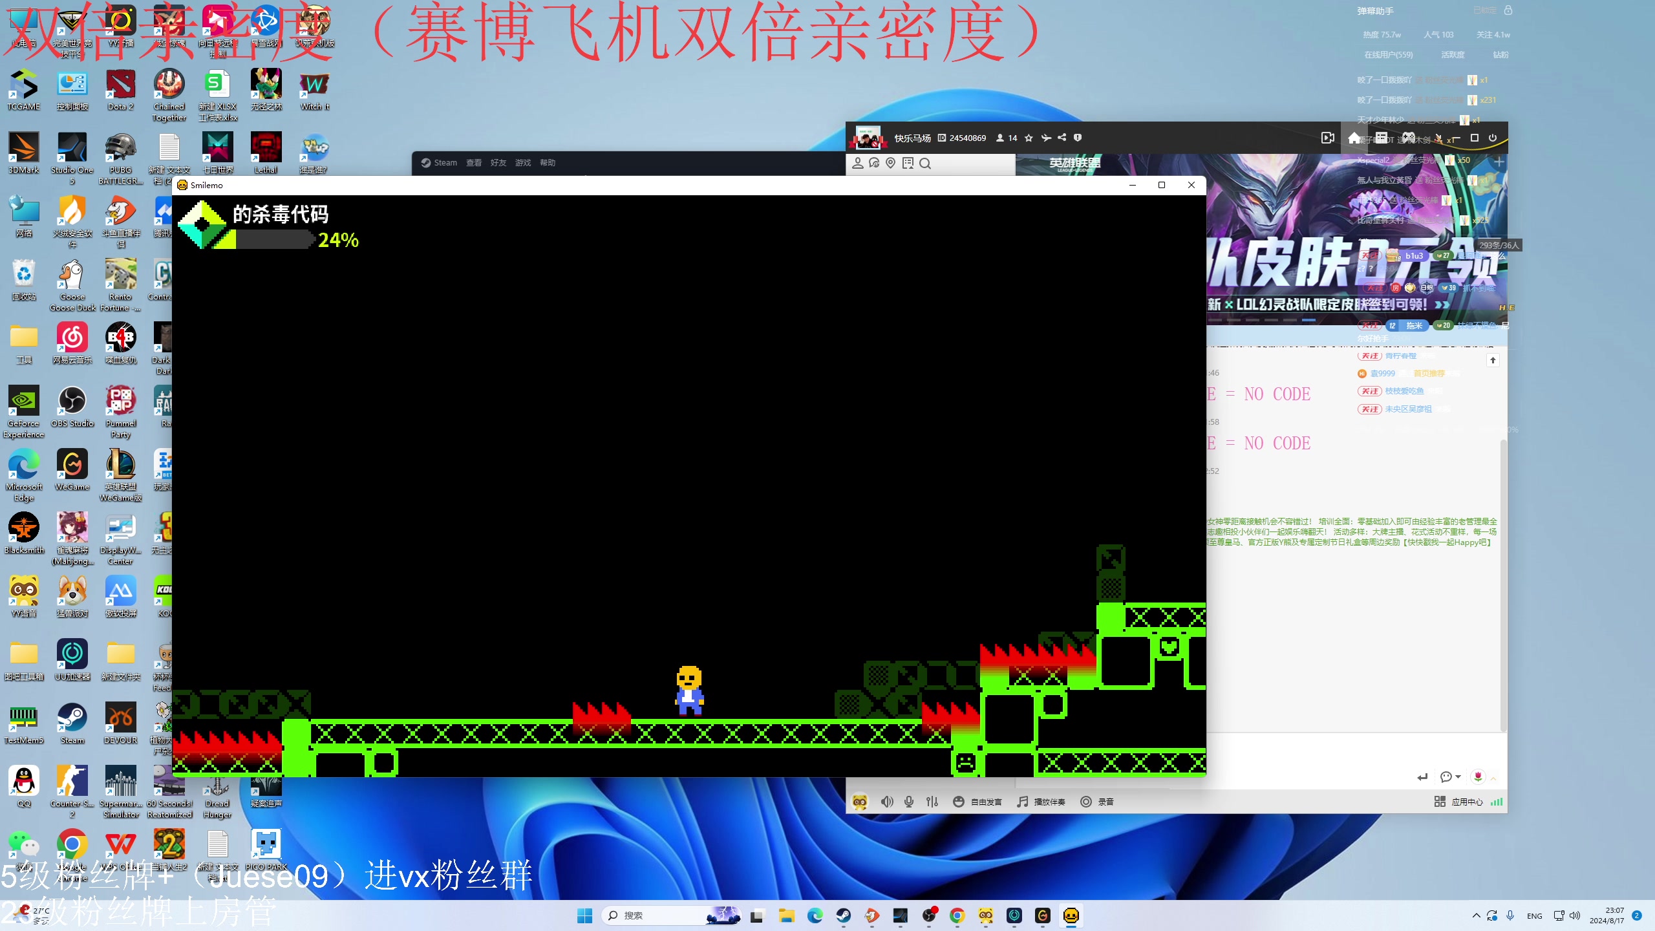Click the taskbar microphone tray icon
This screenshot has width=1655, height=931.
pyautogui.click(x=1510, y=915)
